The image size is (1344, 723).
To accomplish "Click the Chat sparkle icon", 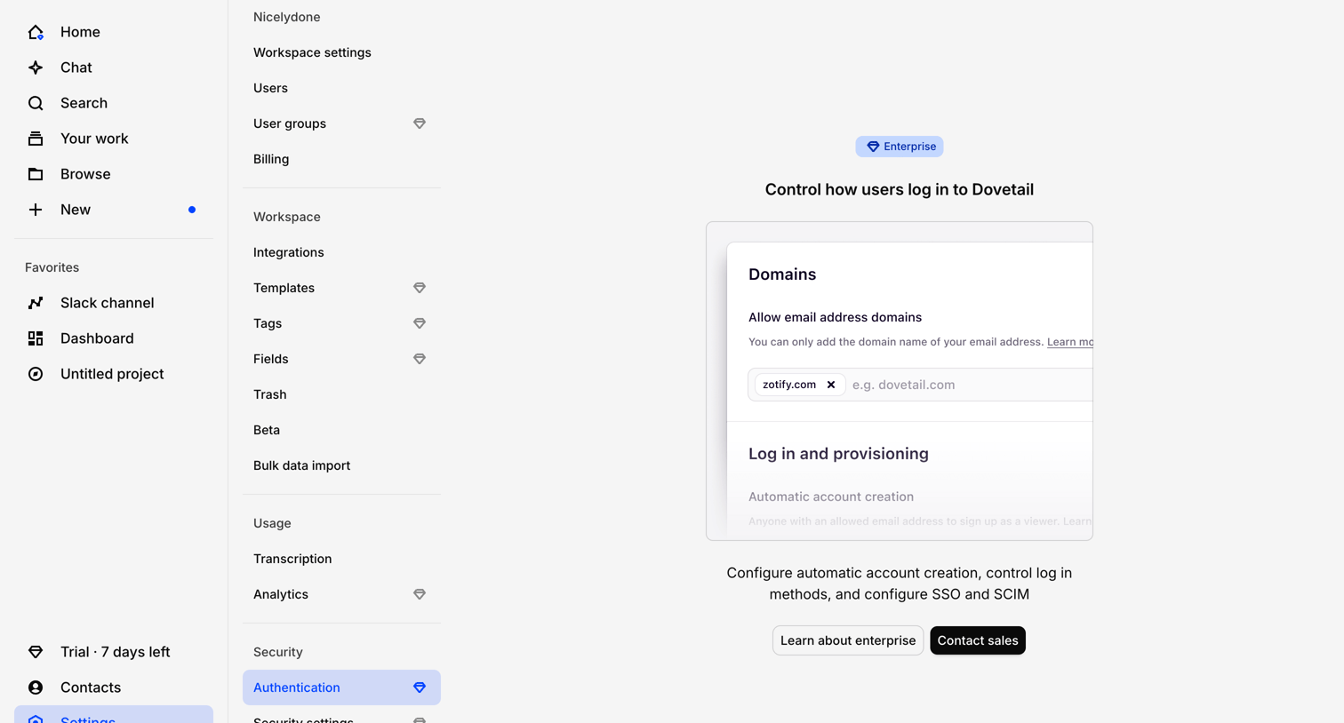I will click(x=36, y=68).
